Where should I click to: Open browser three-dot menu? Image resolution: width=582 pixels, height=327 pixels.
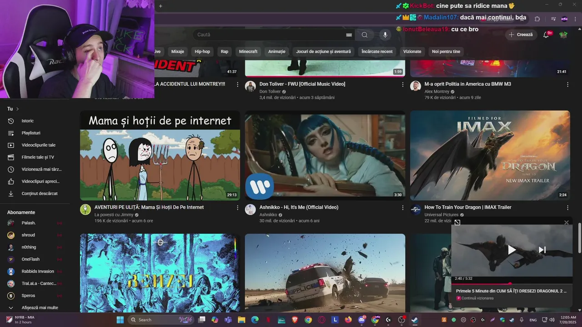click(575, 19)
